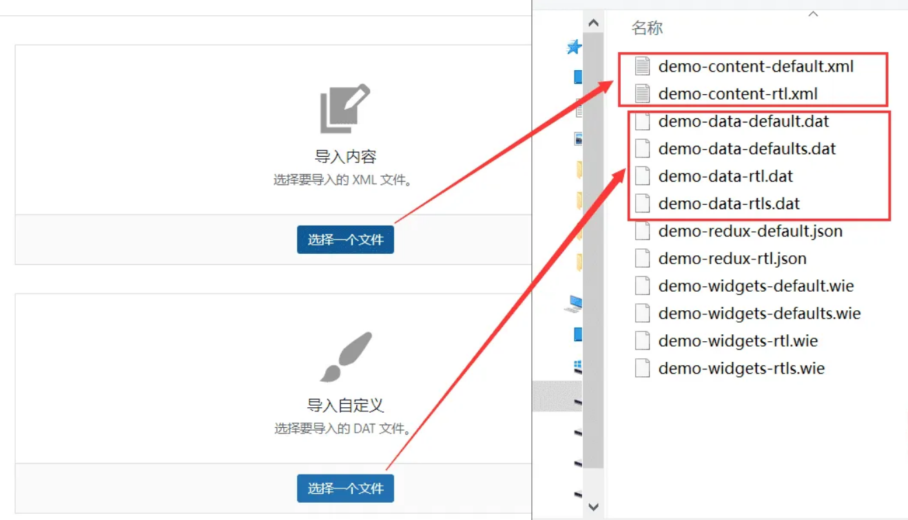This screenshot has width=908, height=520.
Task: Click file icon of demo-content-default.xml
Action: click(642, 66)
